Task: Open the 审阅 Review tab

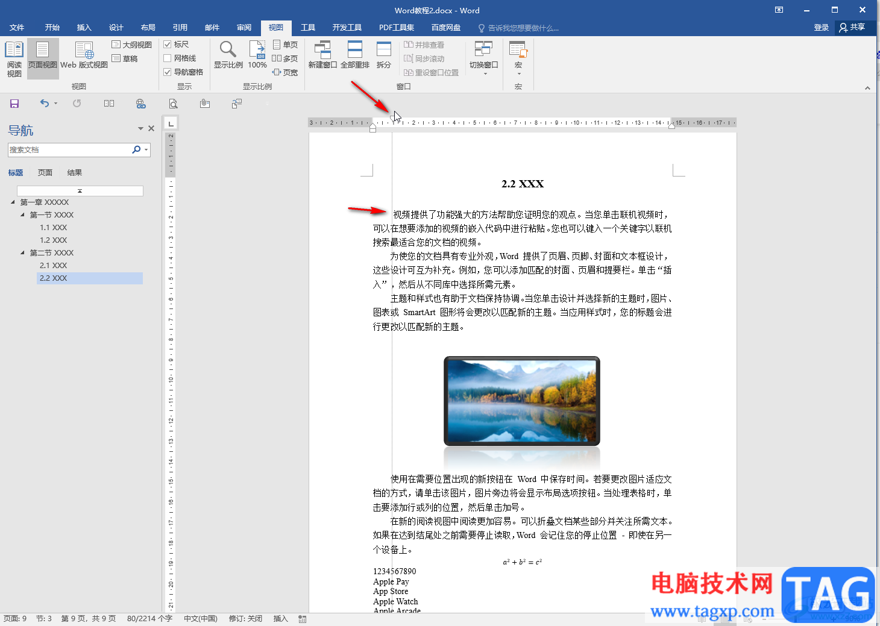Action: [244, 28]
